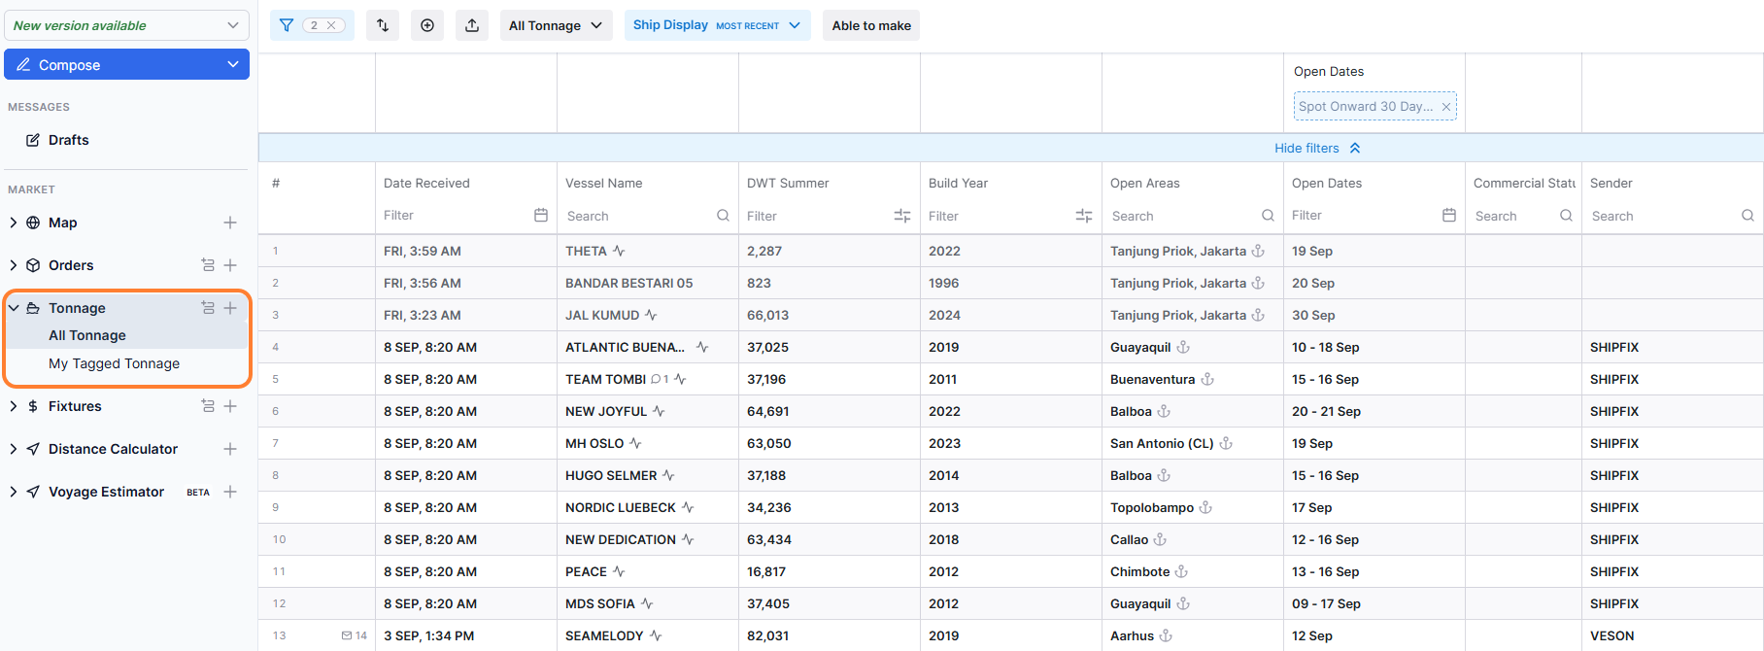Select My Tagged Tonnage in the sidebar
This screenshot has height=651, width=1764.
(x=114, y=363)
